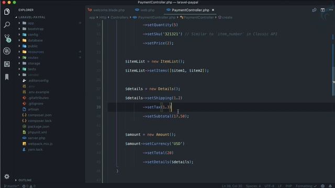Open the feedback smiley icon
Viewport: 335px width, 188px height.
(x=322, y=186)
